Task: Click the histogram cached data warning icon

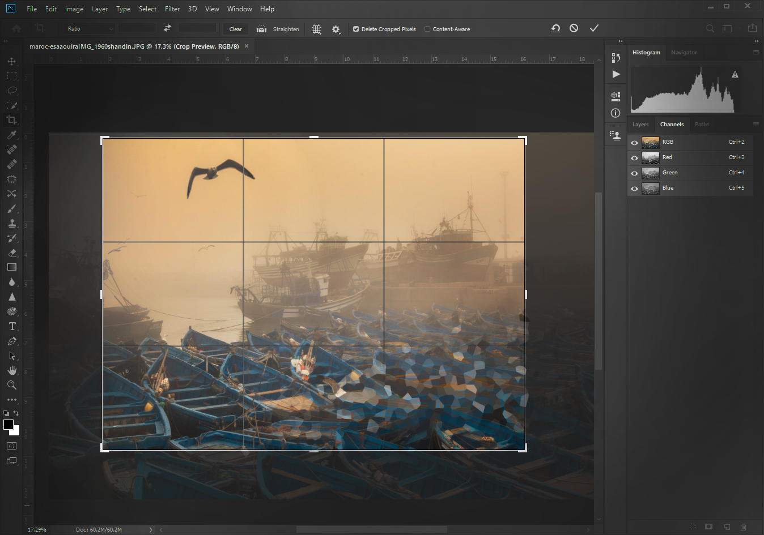Action: [x=735, y=74]
